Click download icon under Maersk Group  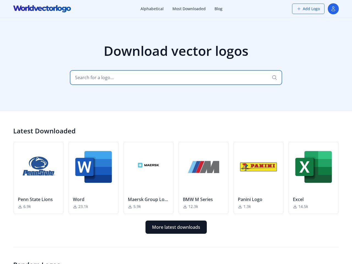pyautogui.click(x=130, y=207)
